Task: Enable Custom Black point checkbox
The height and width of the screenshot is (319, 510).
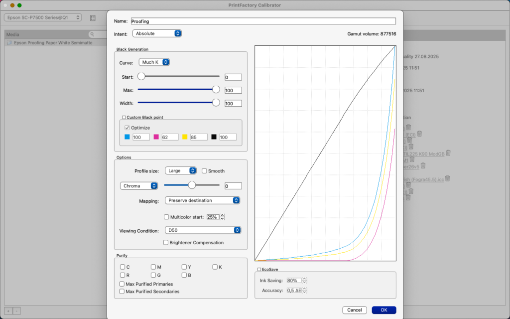Action: pos(124,117)
